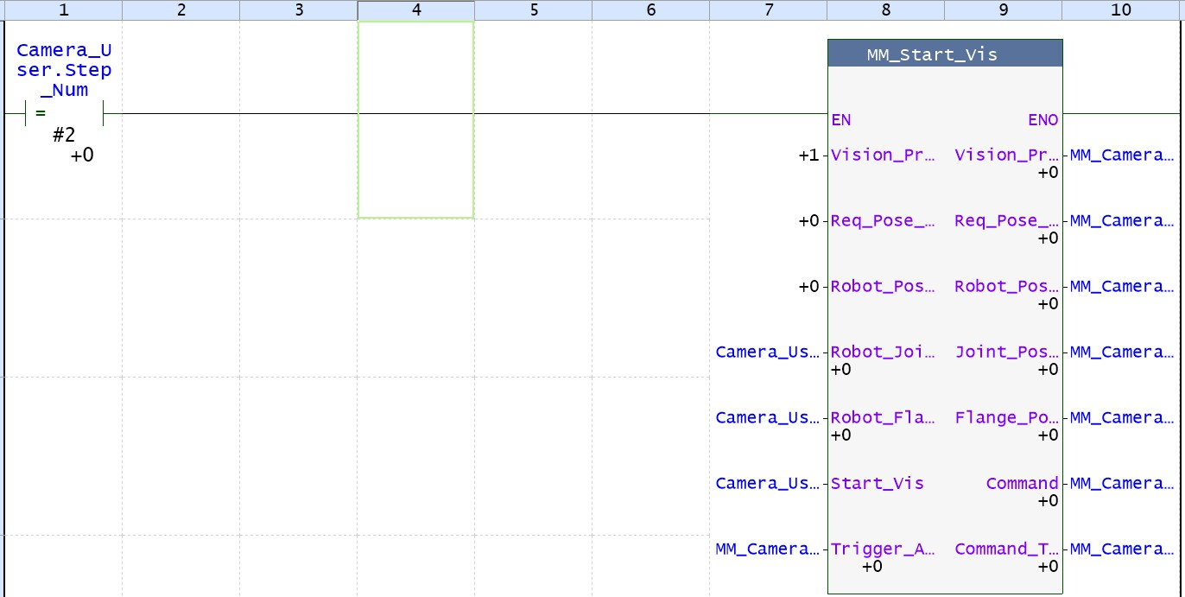
Task: Click the +1 constant on Vision_Pr input
Action: pyautogui.click(x=808, y=156)
